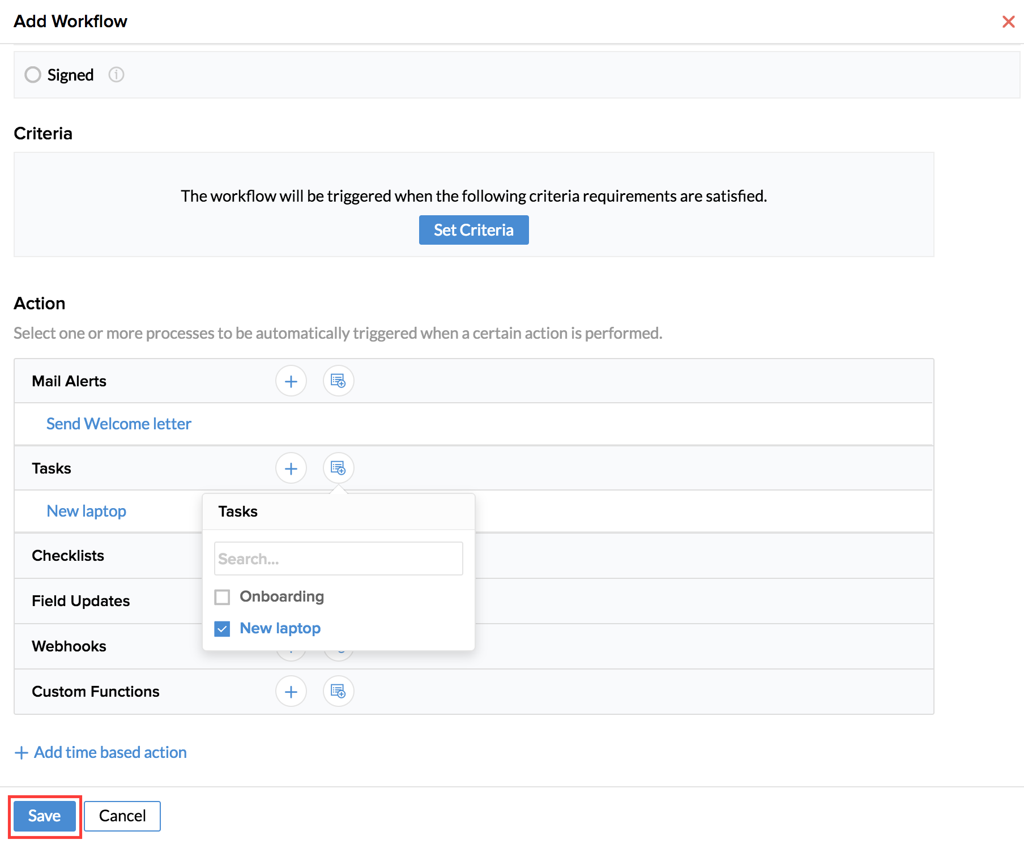Focus the Tasks search field
The image size is (1024, 844).
click(338, 559)
